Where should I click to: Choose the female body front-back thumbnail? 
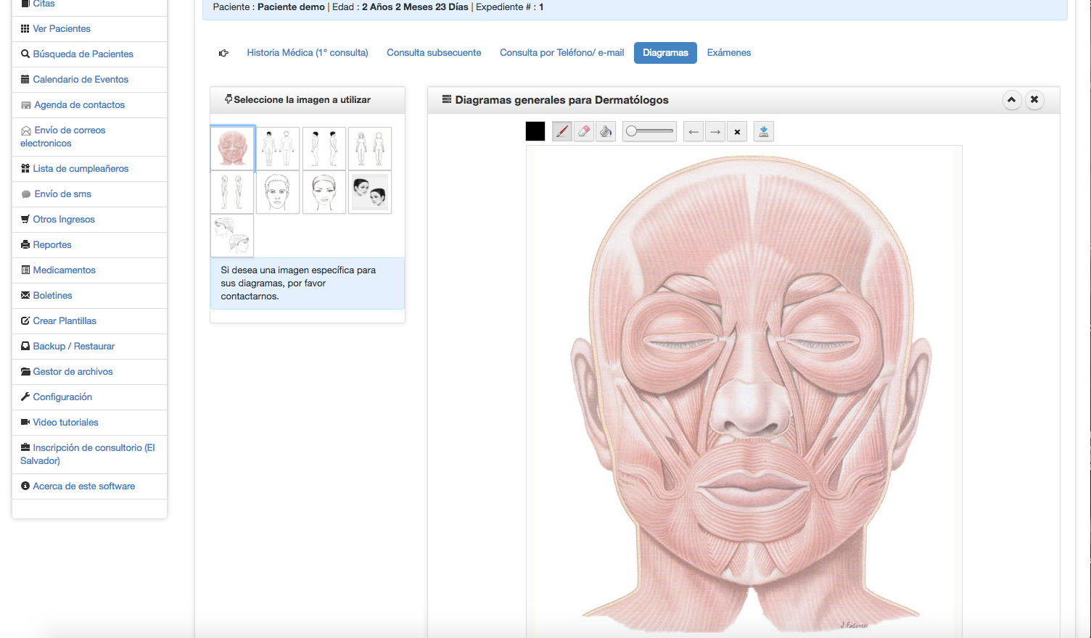(370, 148)
